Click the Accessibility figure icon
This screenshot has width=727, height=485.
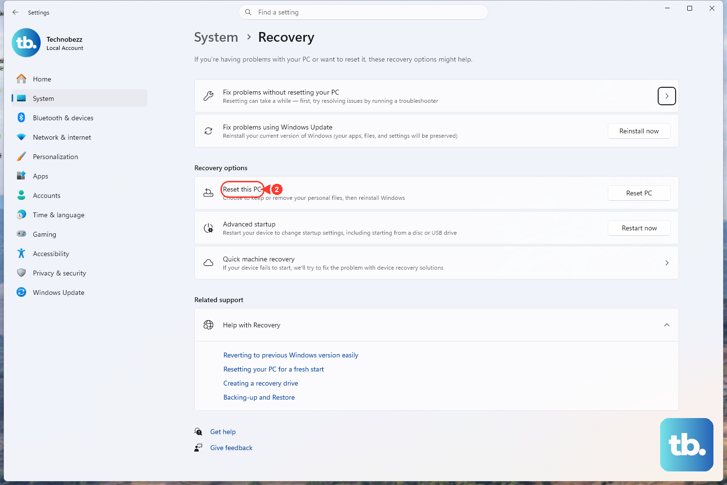pyautogui.click(x=21, y=253)
